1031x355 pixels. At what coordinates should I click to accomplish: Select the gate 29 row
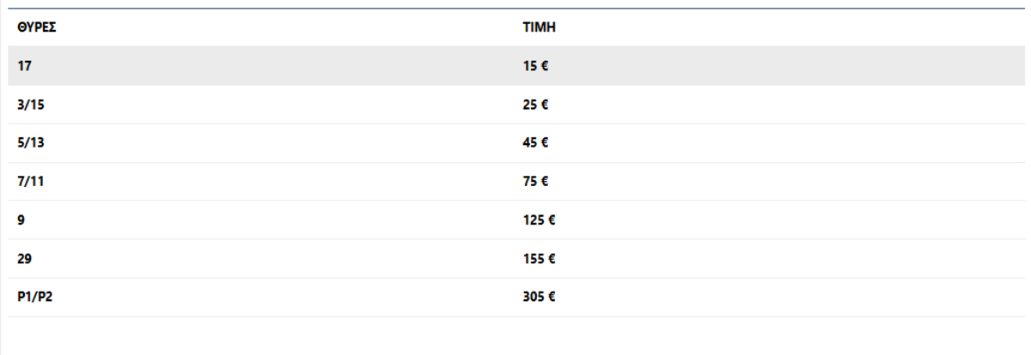[x=516, y=259]
